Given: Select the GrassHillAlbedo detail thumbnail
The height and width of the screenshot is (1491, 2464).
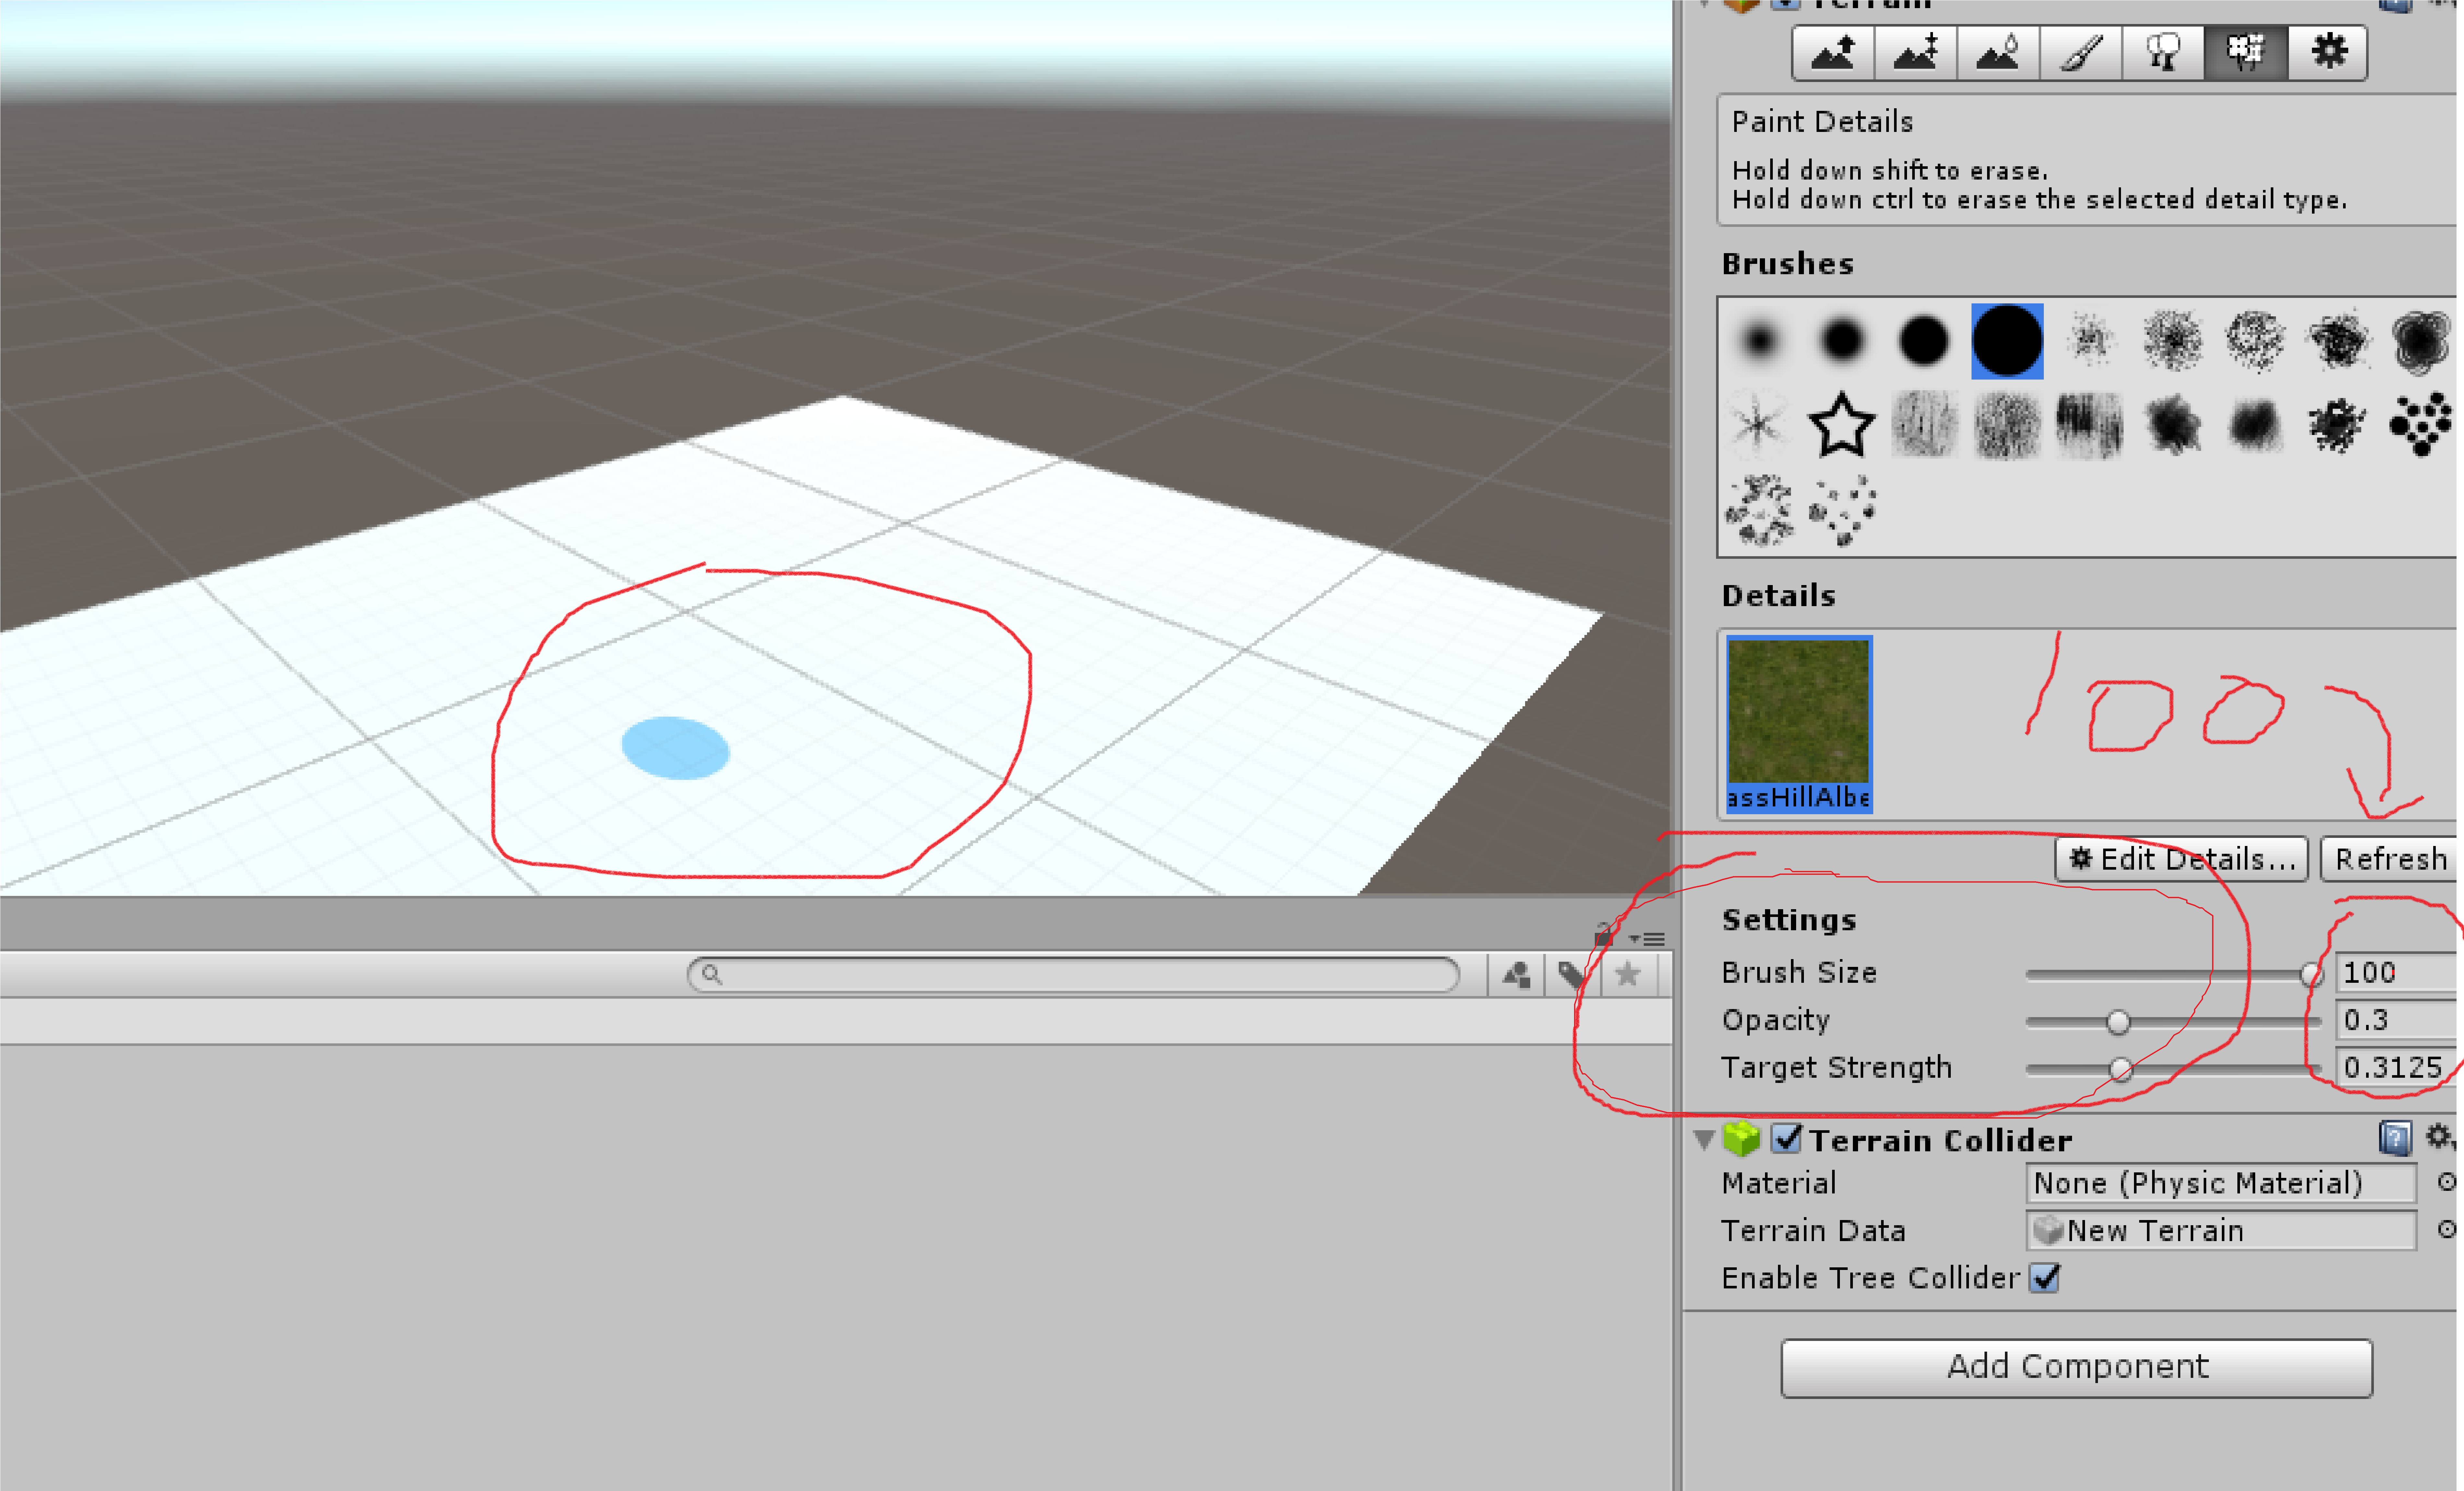Looking at the screenshot, I should tap(1799, 724).
